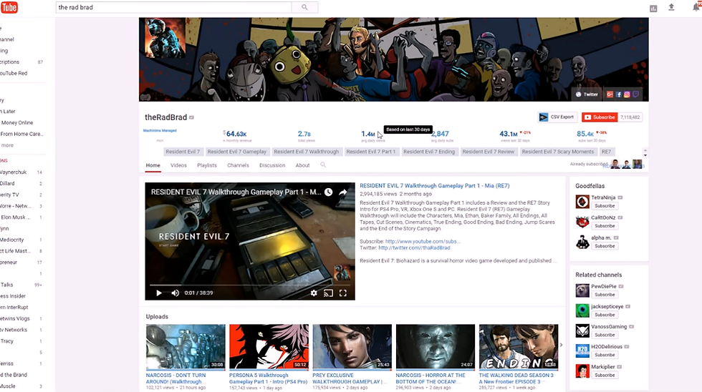Image resolution: width=702 pixels, height=392 pixels.
Task: Open video player settings gear
Action: [314, 293]
